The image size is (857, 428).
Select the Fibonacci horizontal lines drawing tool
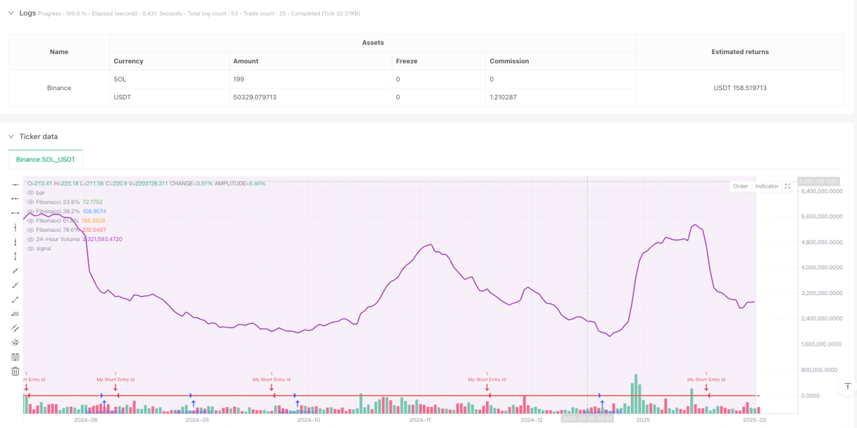click(15, 357)
